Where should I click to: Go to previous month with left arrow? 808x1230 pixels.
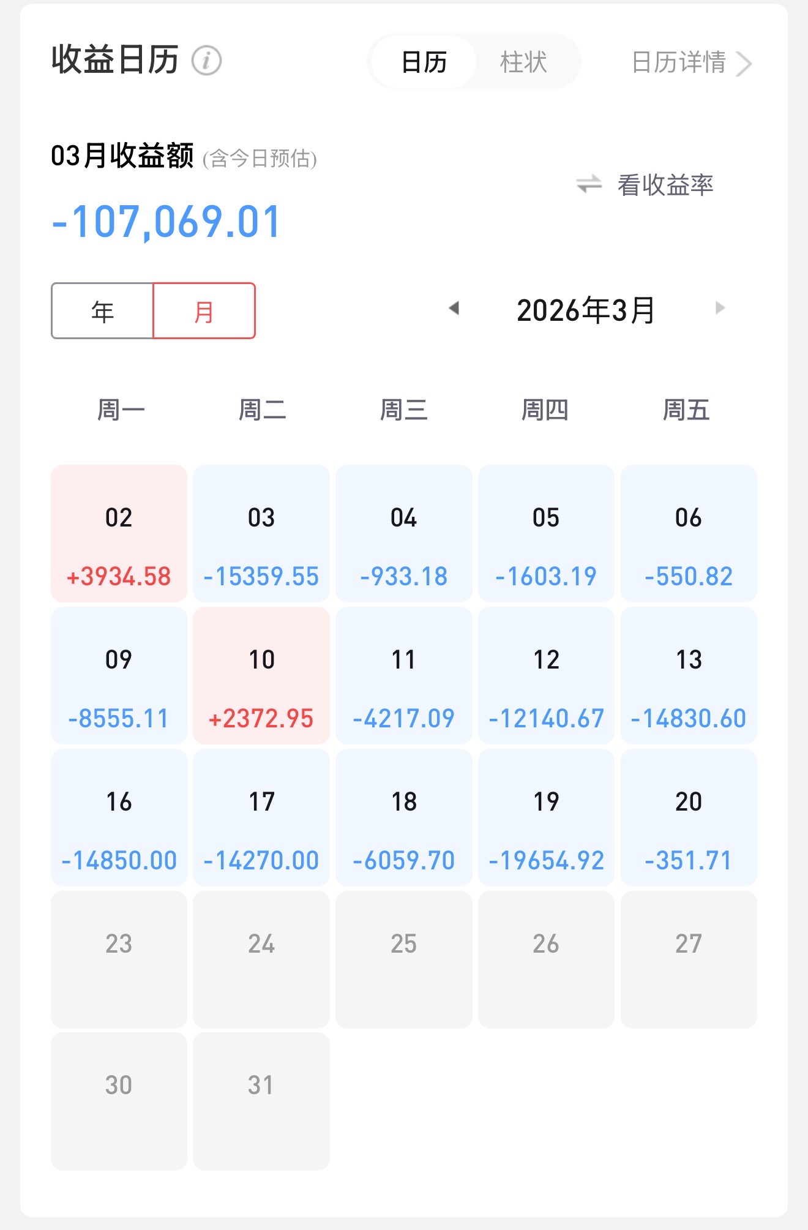point(454,307)
